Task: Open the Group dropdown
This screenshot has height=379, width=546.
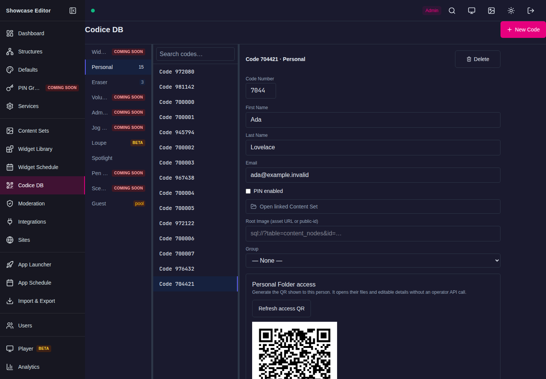Action: click(373, 261)
